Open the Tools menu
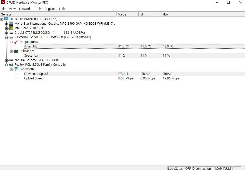 pos(38,9)
